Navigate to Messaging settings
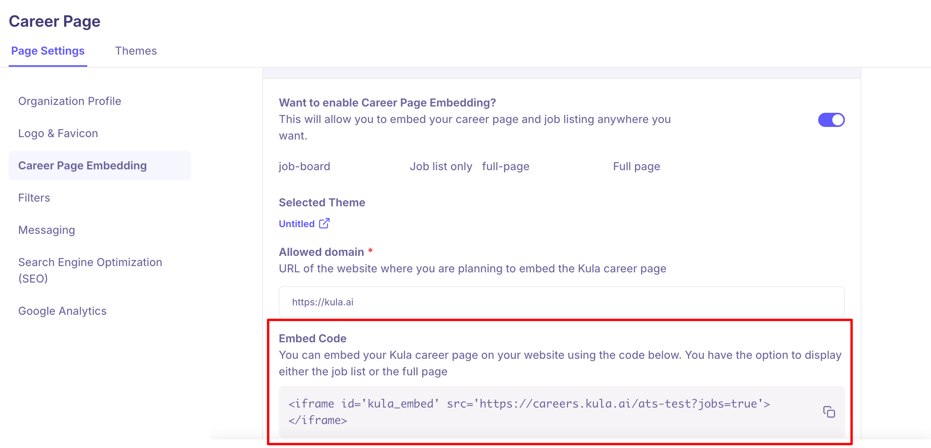Image resolution: width=931 pixels, height=448 pixels. pyautogui.click(x=47, y=230)
